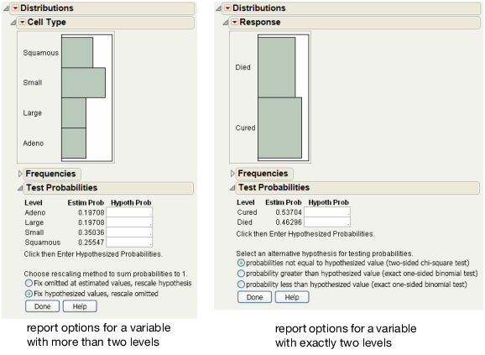
Task: Open red triangle menu for Response
Action: (x=234, y=22)
